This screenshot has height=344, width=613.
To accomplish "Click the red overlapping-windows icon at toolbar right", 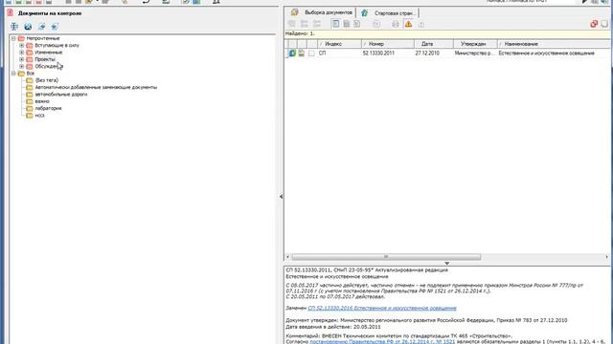I will coord(594,24).
